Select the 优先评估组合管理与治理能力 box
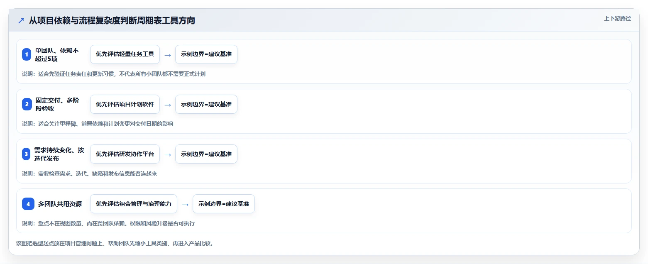Image resolution: width=648 pixels, height=264 pixels. pos(134,204)
